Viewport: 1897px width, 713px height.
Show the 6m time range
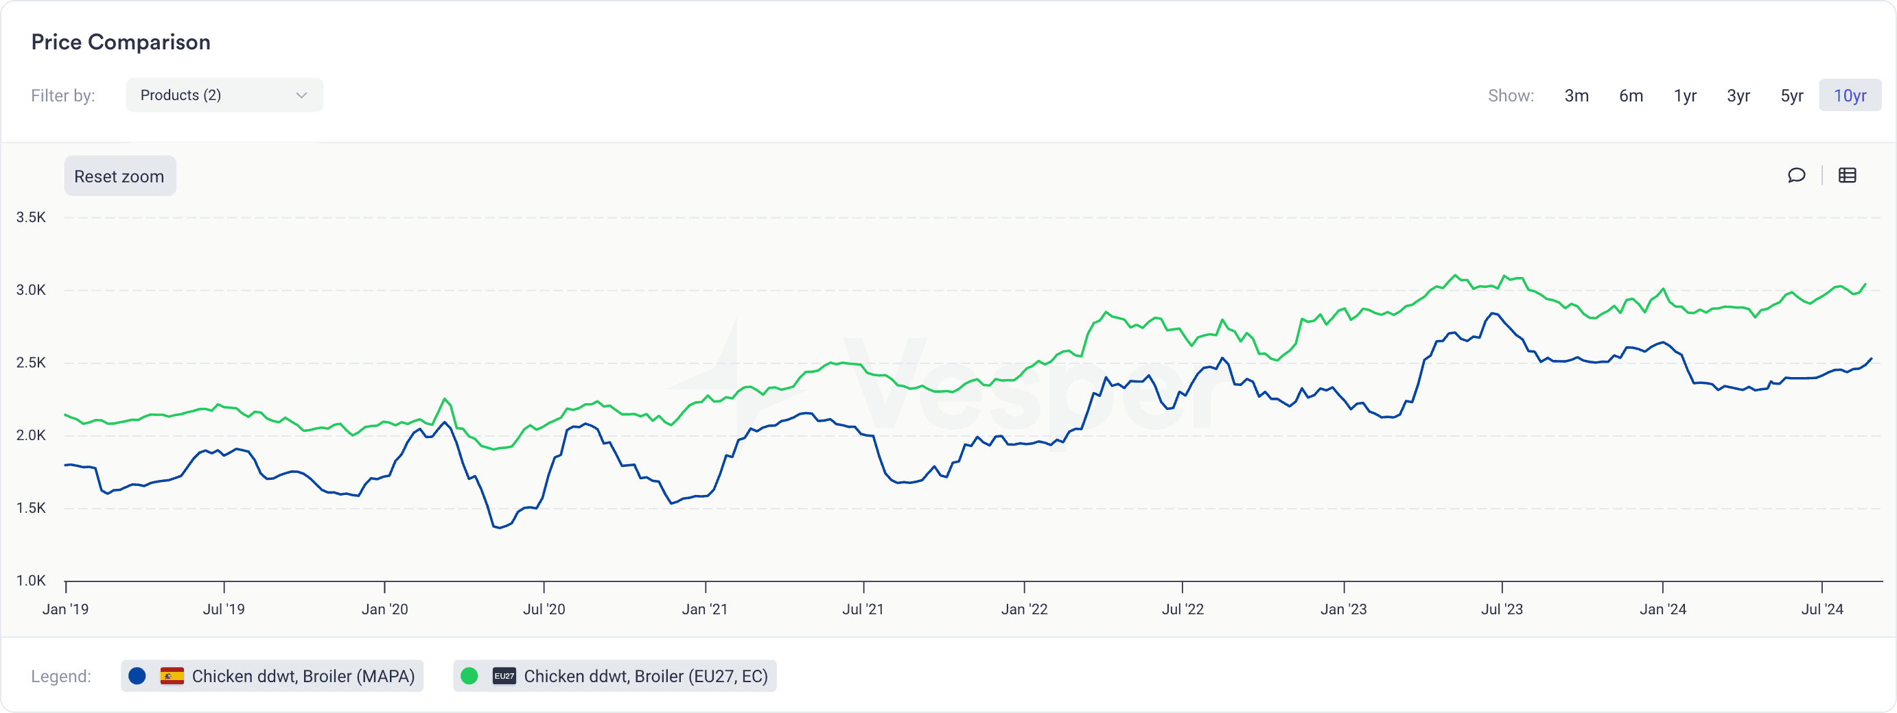point(1631,96)
